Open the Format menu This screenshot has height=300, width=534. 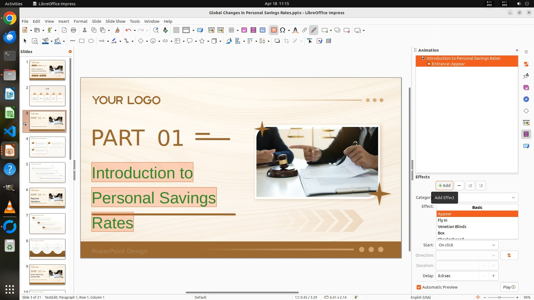point(80,21)
